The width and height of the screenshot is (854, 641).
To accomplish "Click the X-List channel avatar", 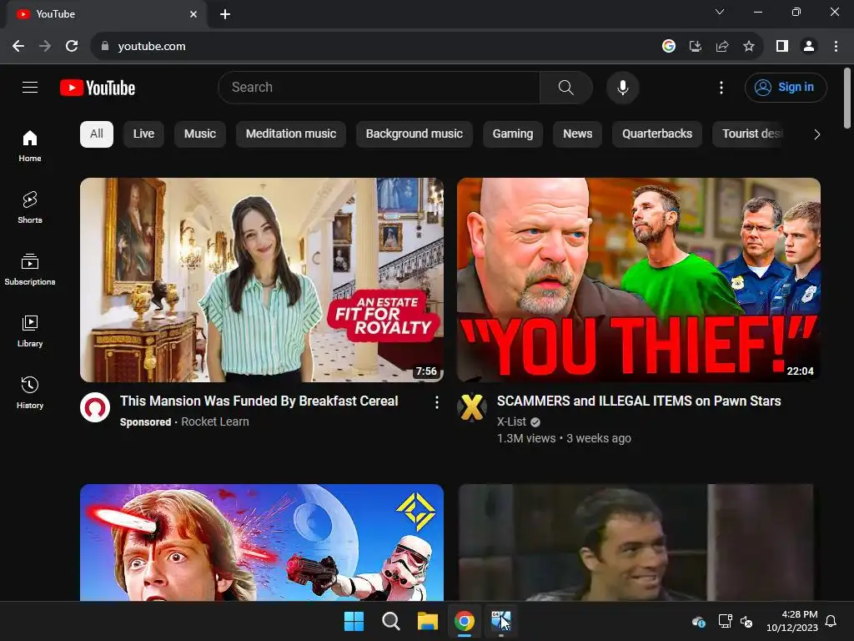I will [472, 407].
